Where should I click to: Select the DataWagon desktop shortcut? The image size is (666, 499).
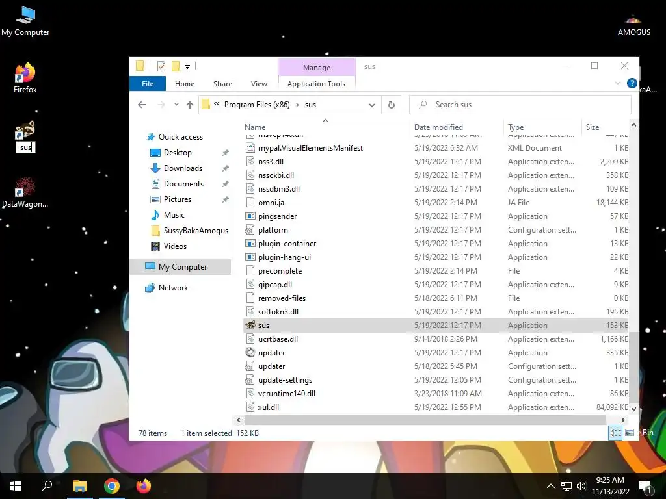point(25,192)
